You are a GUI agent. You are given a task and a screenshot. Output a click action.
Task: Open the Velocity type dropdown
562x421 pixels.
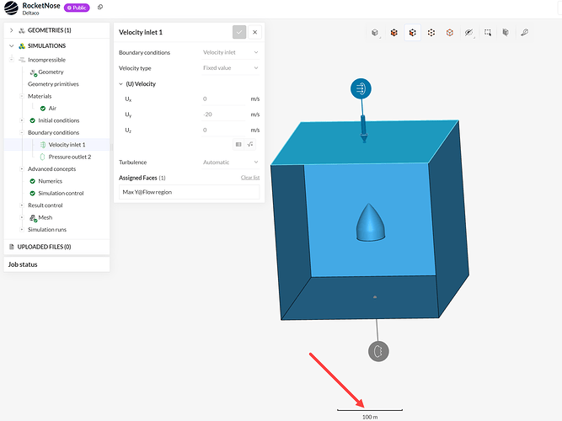(231, 67)
